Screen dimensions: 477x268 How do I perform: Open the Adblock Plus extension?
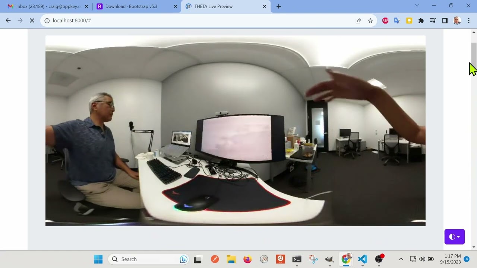[385, 21]
